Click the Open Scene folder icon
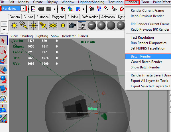This screenshot has width=171, height=132. (41, 9)
